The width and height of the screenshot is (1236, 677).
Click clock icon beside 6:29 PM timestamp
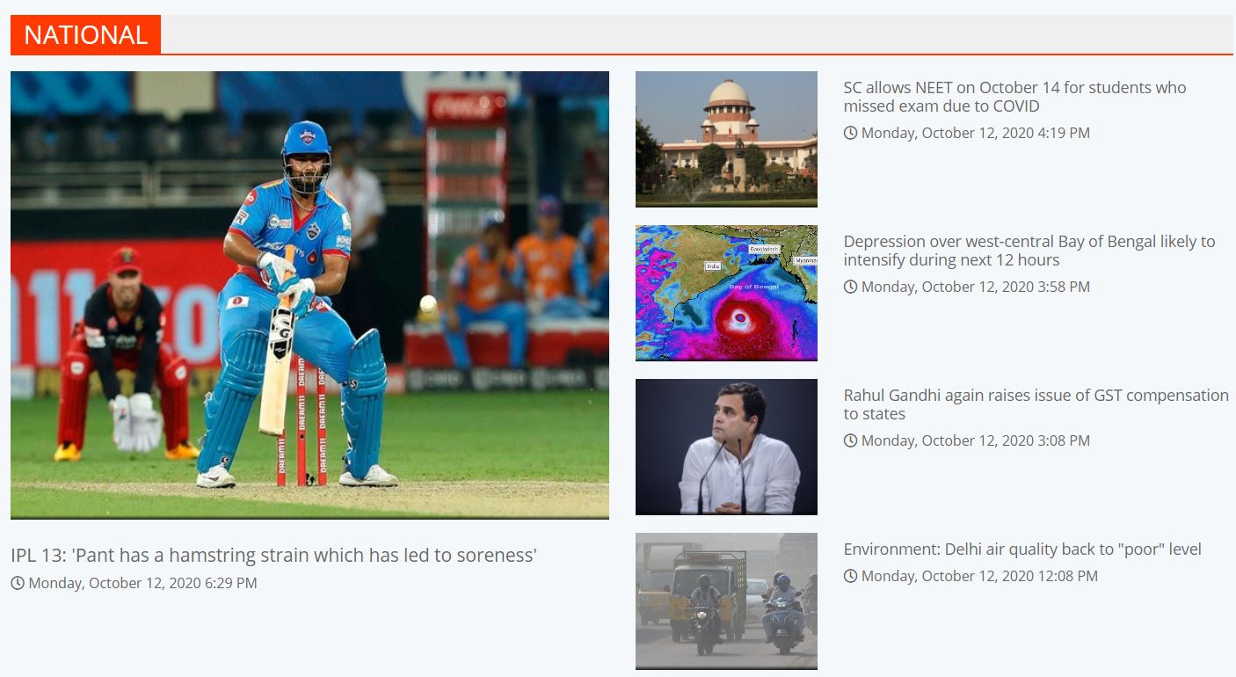point(18,583)
